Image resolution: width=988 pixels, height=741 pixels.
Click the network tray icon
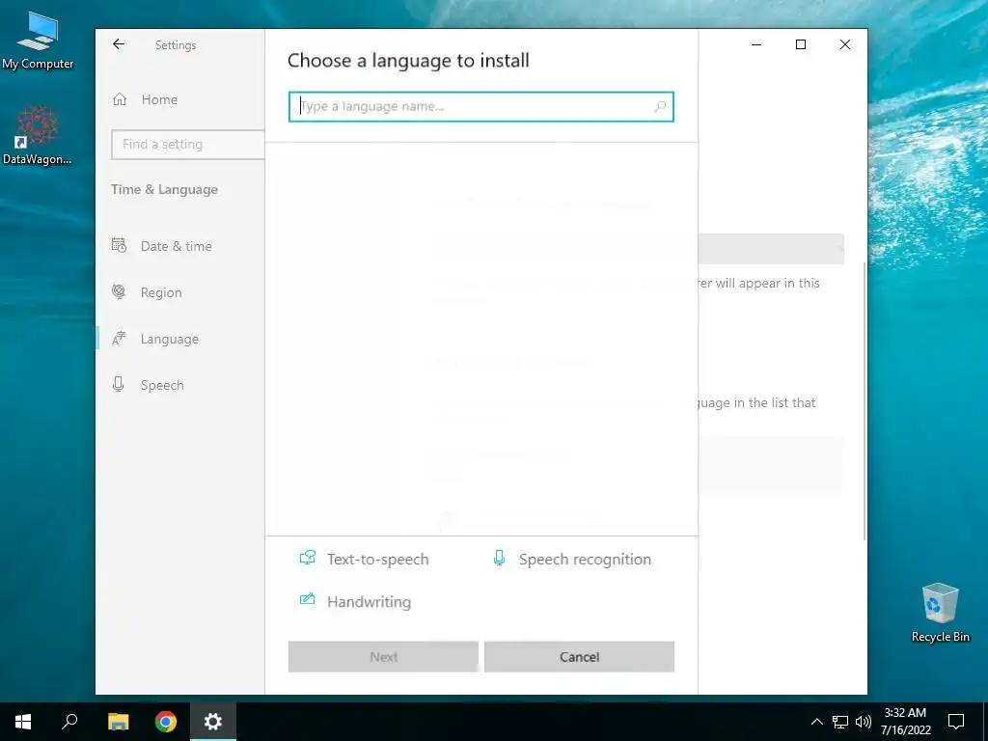pos(840,722)
